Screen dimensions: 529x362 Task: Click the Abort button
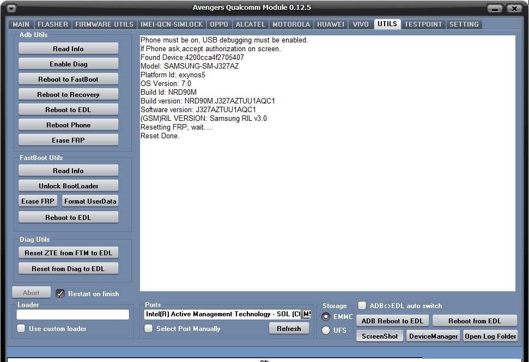coord(31,292)
